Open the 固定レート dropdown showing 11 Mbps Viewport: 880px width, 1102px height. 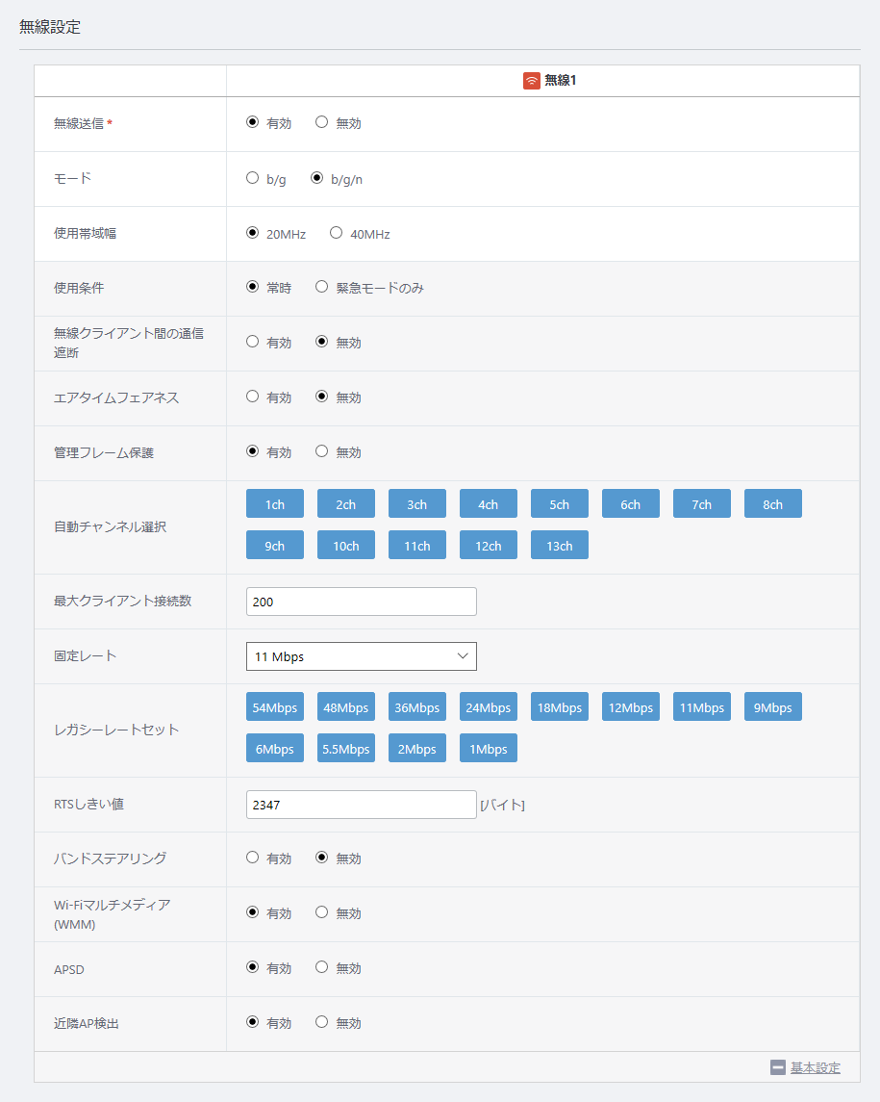click(361, 656)
